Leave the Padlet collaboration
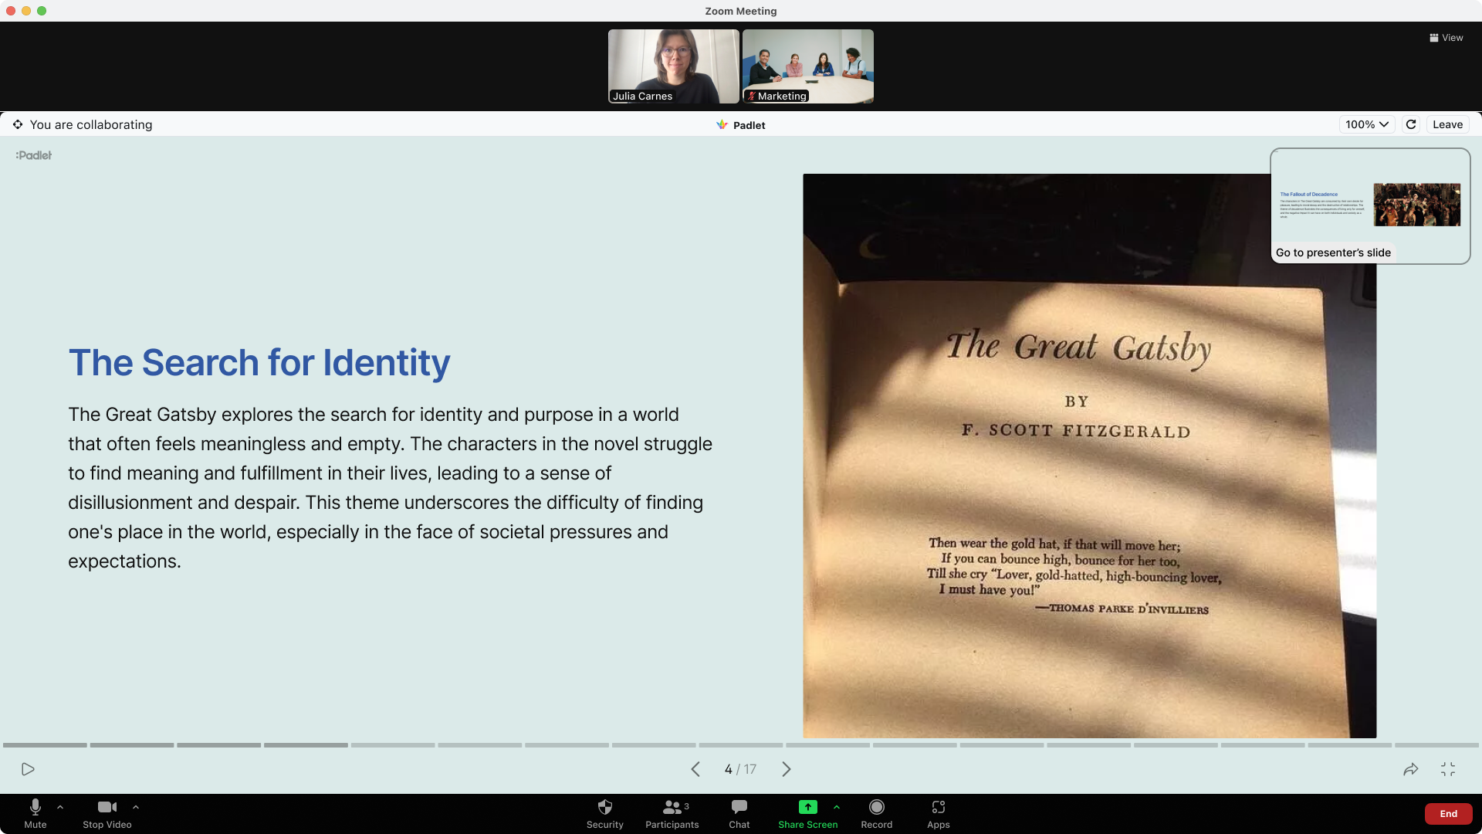Screen dimensions: 1482x834 click(1447, 124)
